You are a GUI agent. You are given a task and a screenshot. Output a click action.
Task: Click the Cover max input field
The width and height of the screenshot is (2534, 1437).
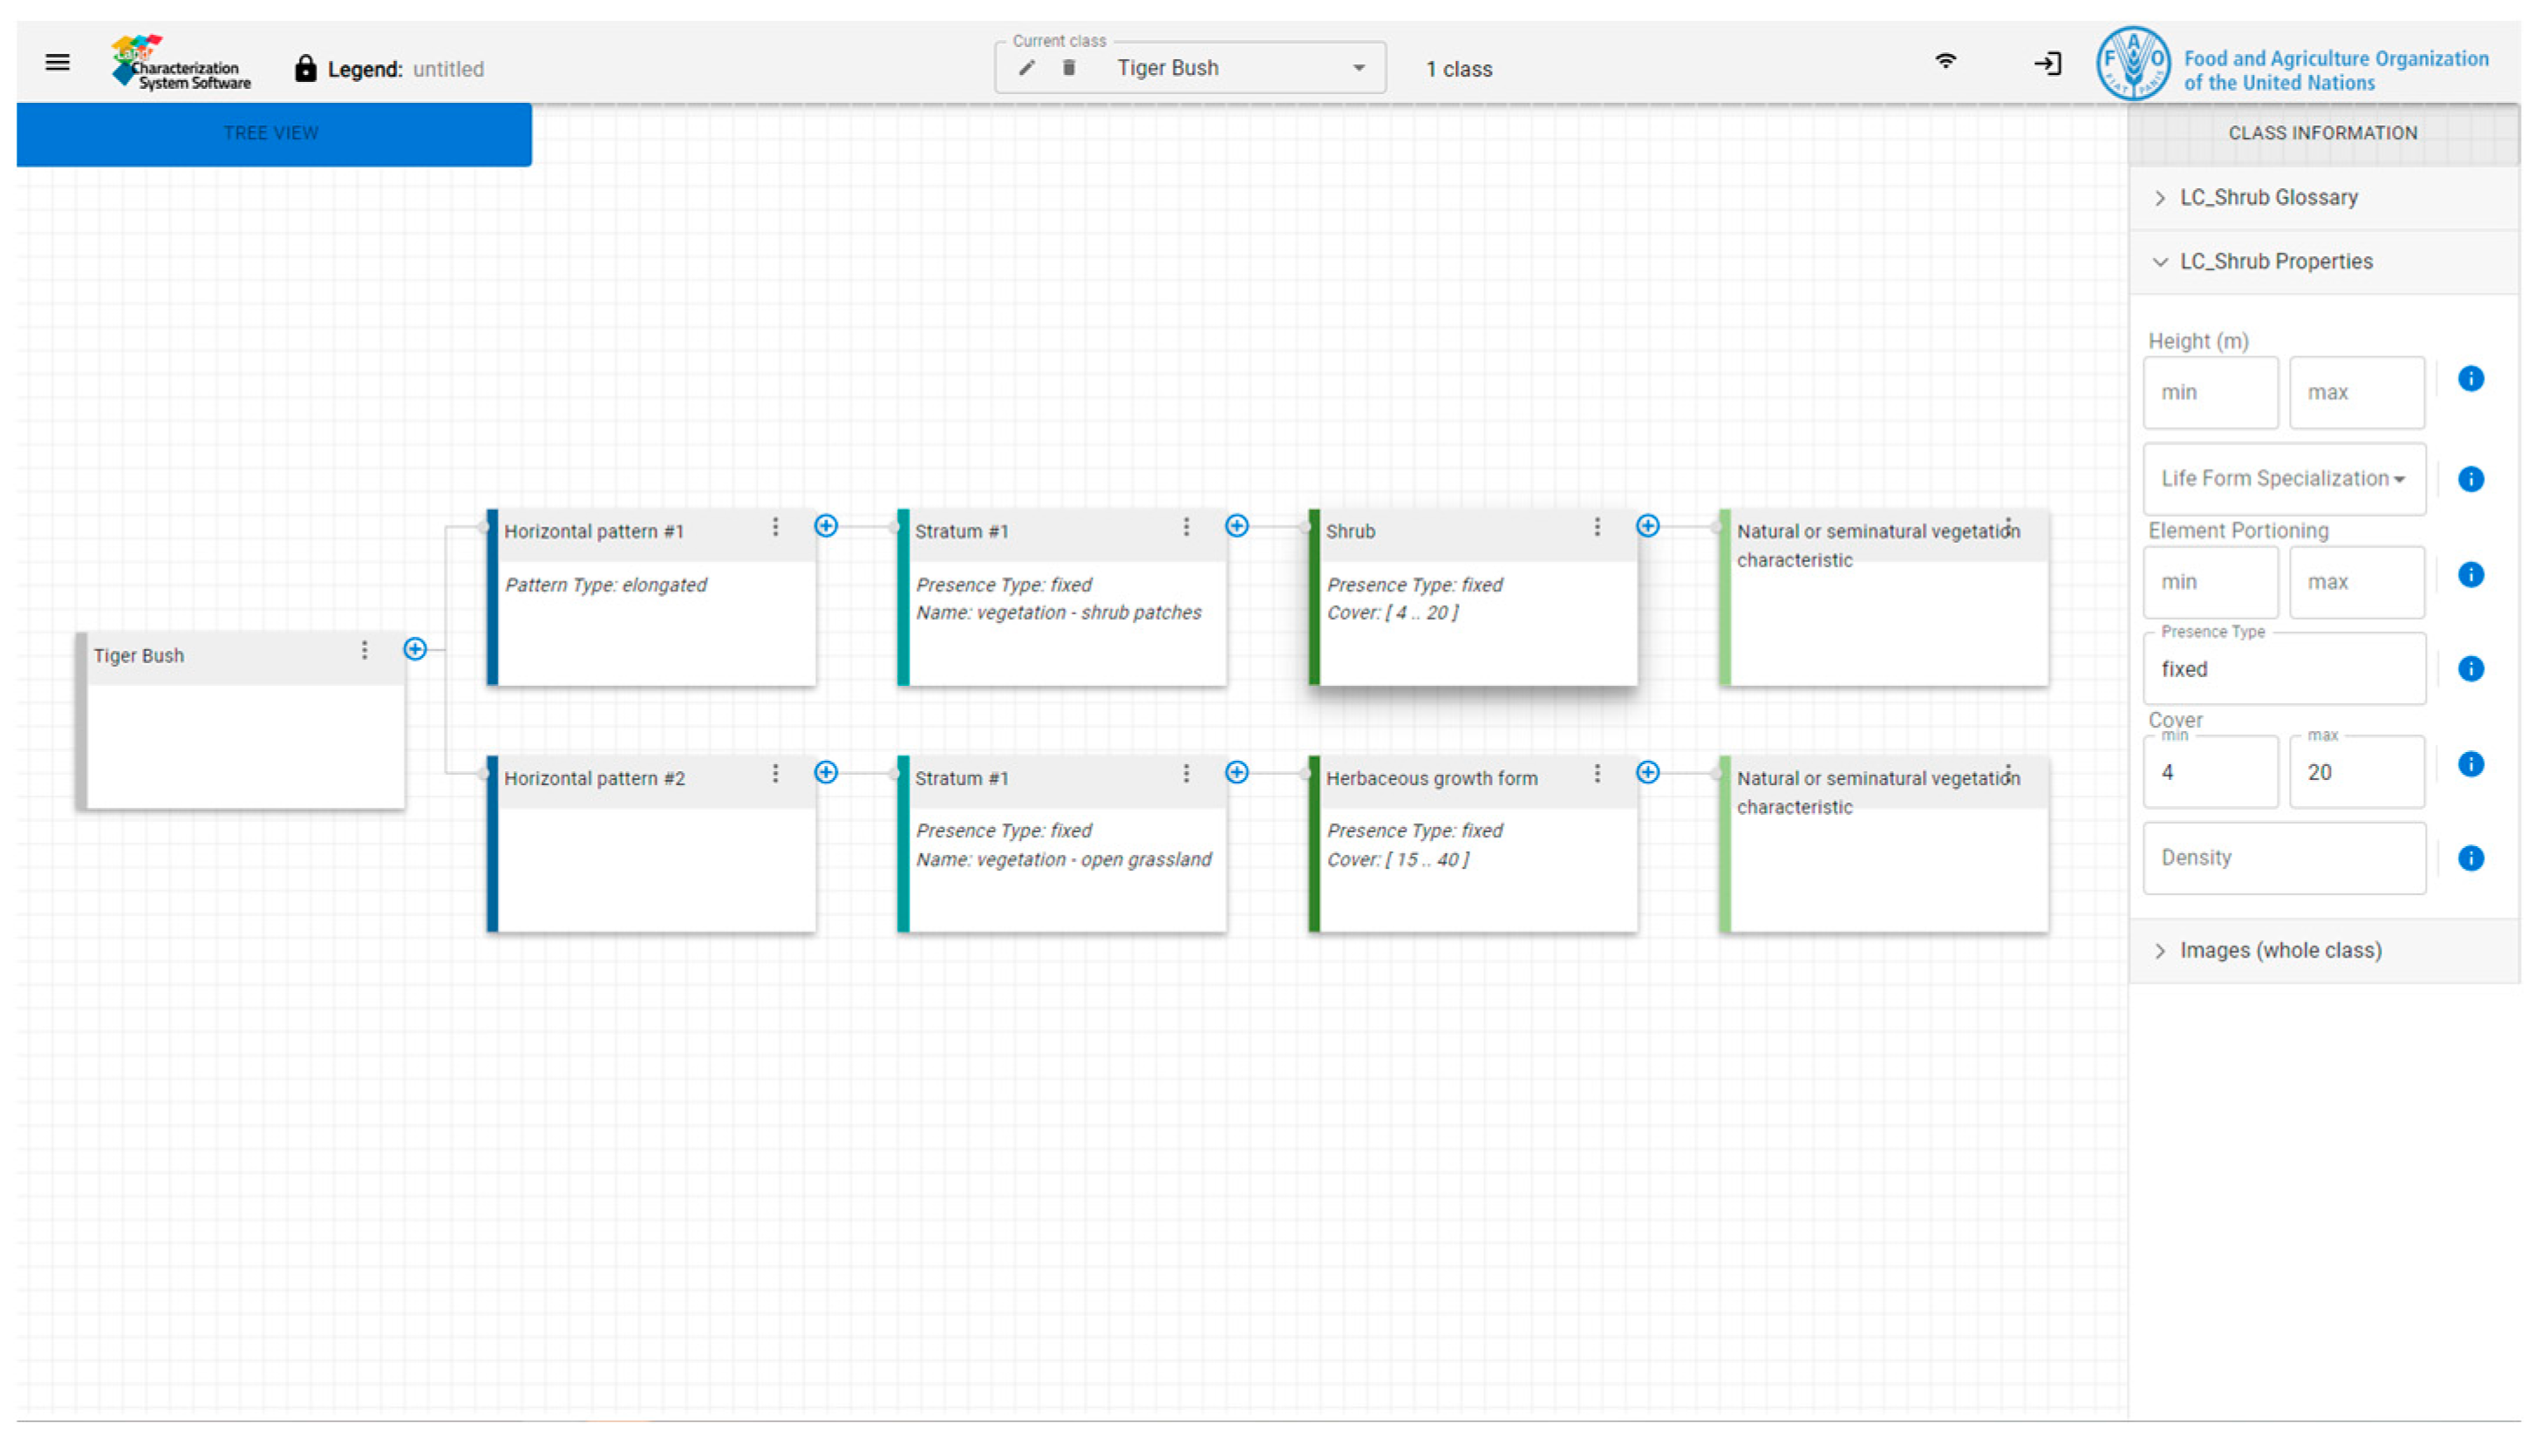[2355, 773]
